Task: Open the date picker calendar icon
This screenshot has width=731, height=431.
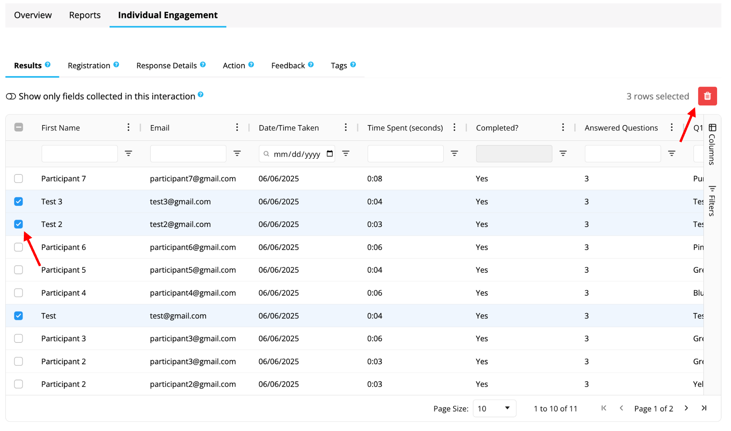Action: 330,153
